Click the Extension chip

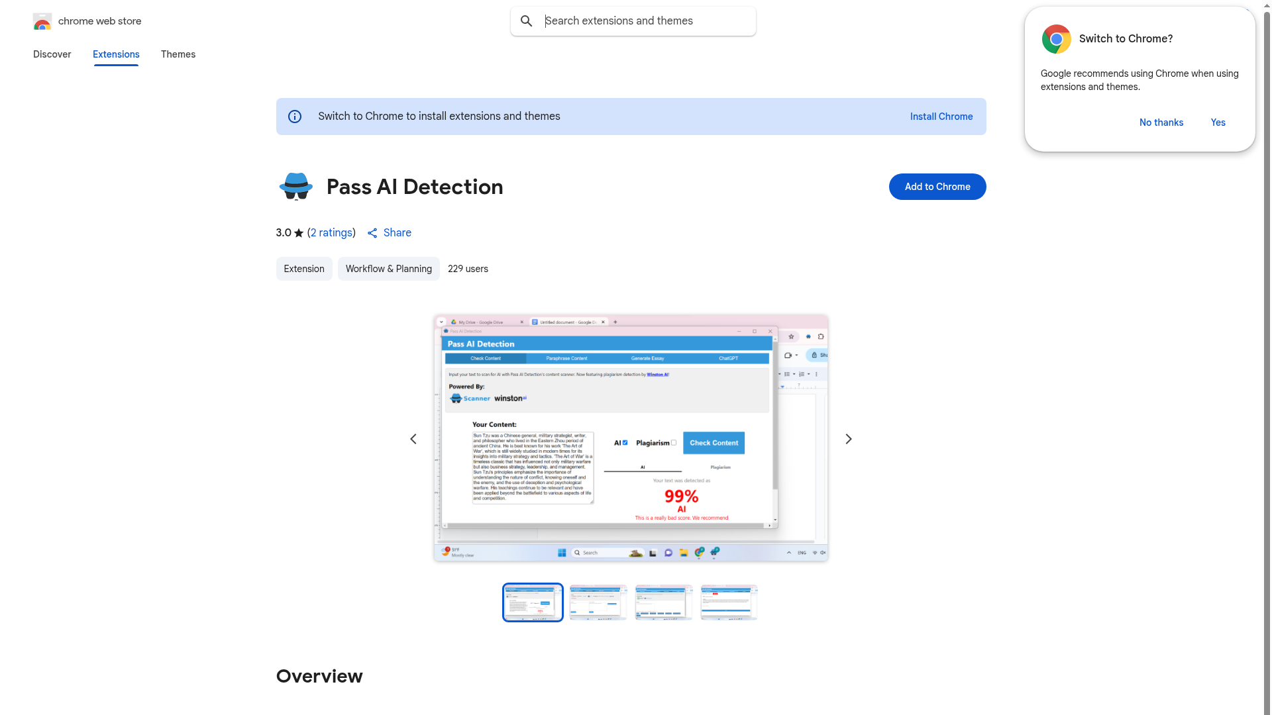coord(304,269)
